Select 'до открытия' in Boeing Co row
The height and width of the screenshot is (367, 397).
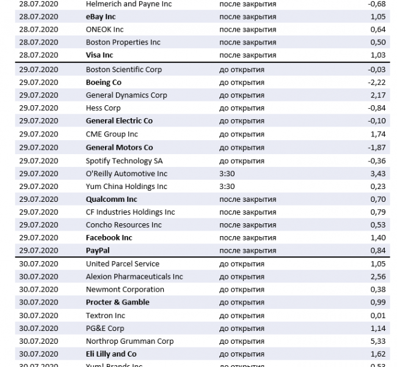coord(242,83)
